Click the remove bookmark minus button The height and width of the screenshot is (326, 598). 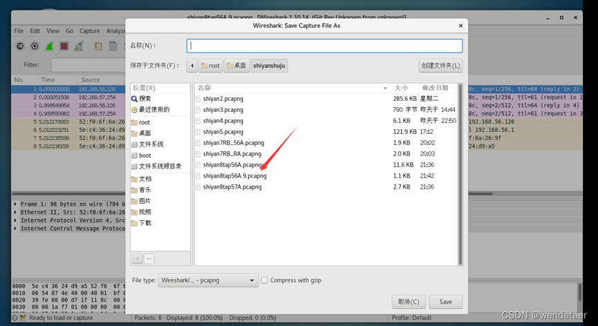pyautogui.click(x=149, y=258)
